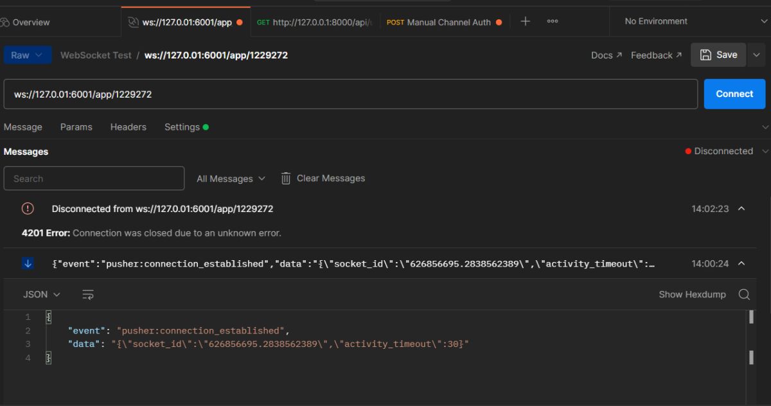
Task: Switch to the Headers tab
Action: (x=128, y=127)
